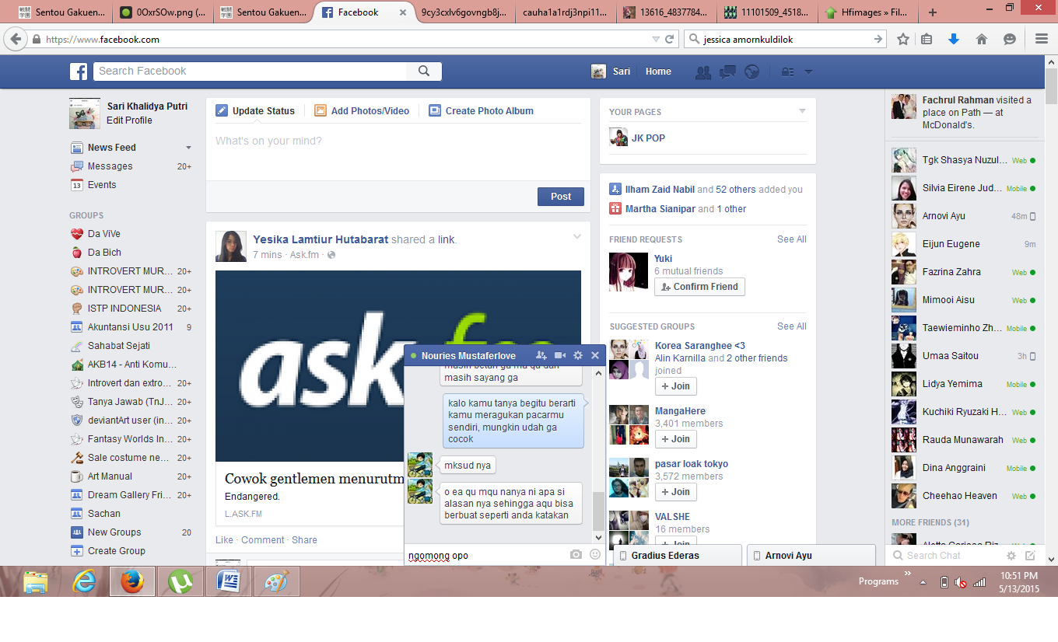The image size is (1058, 642).
Task: Open options gear in Nouries chat window
Action: 578,355
